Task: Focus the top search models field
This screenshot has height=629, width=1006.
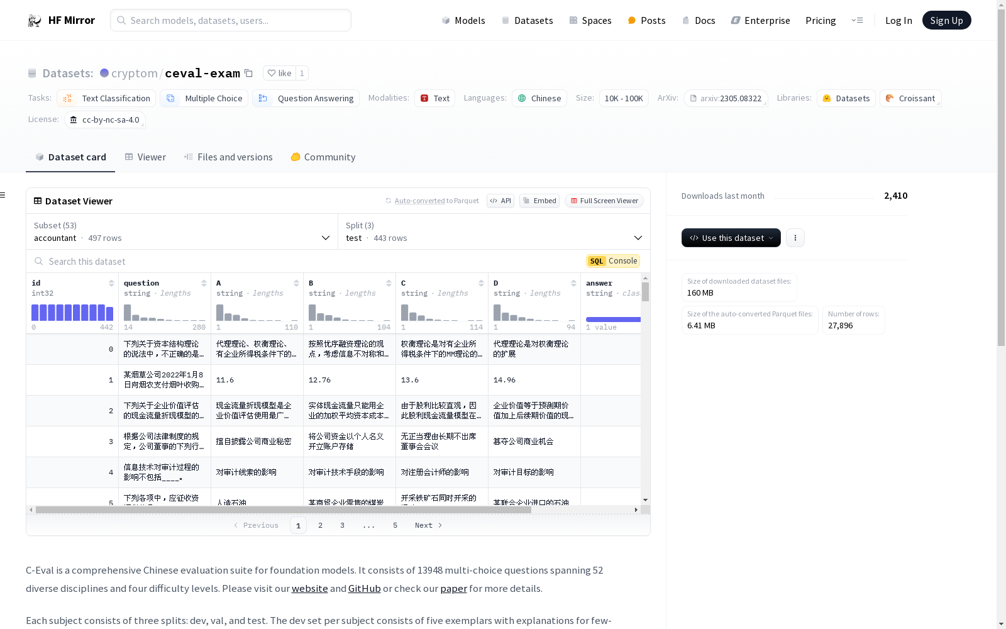Action: [231, 20]
